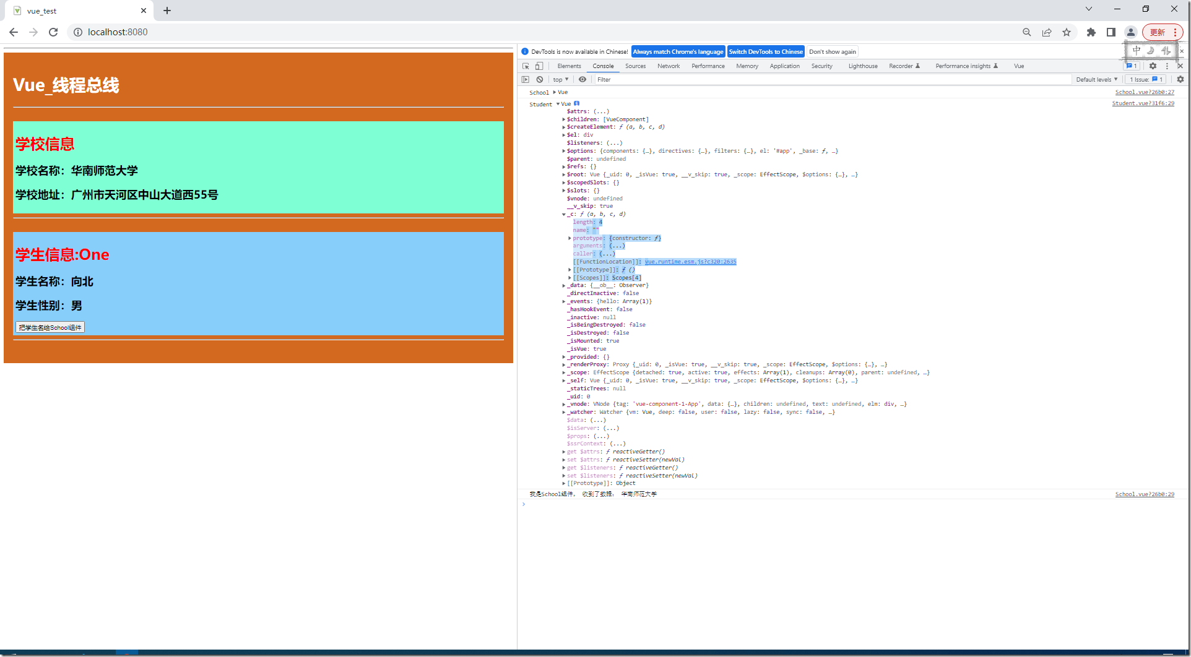
Task: Toggle the device toolbar in DevTools
Action: [539, 66]
